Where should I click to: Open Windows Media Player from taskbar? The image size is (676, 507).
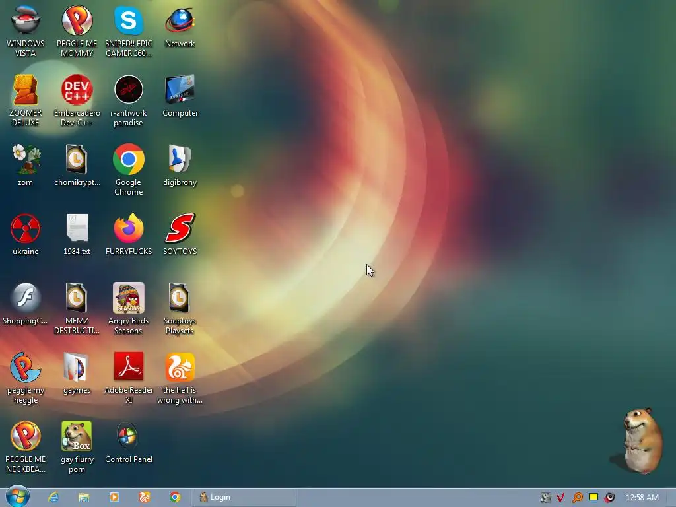tap(114, 498)
